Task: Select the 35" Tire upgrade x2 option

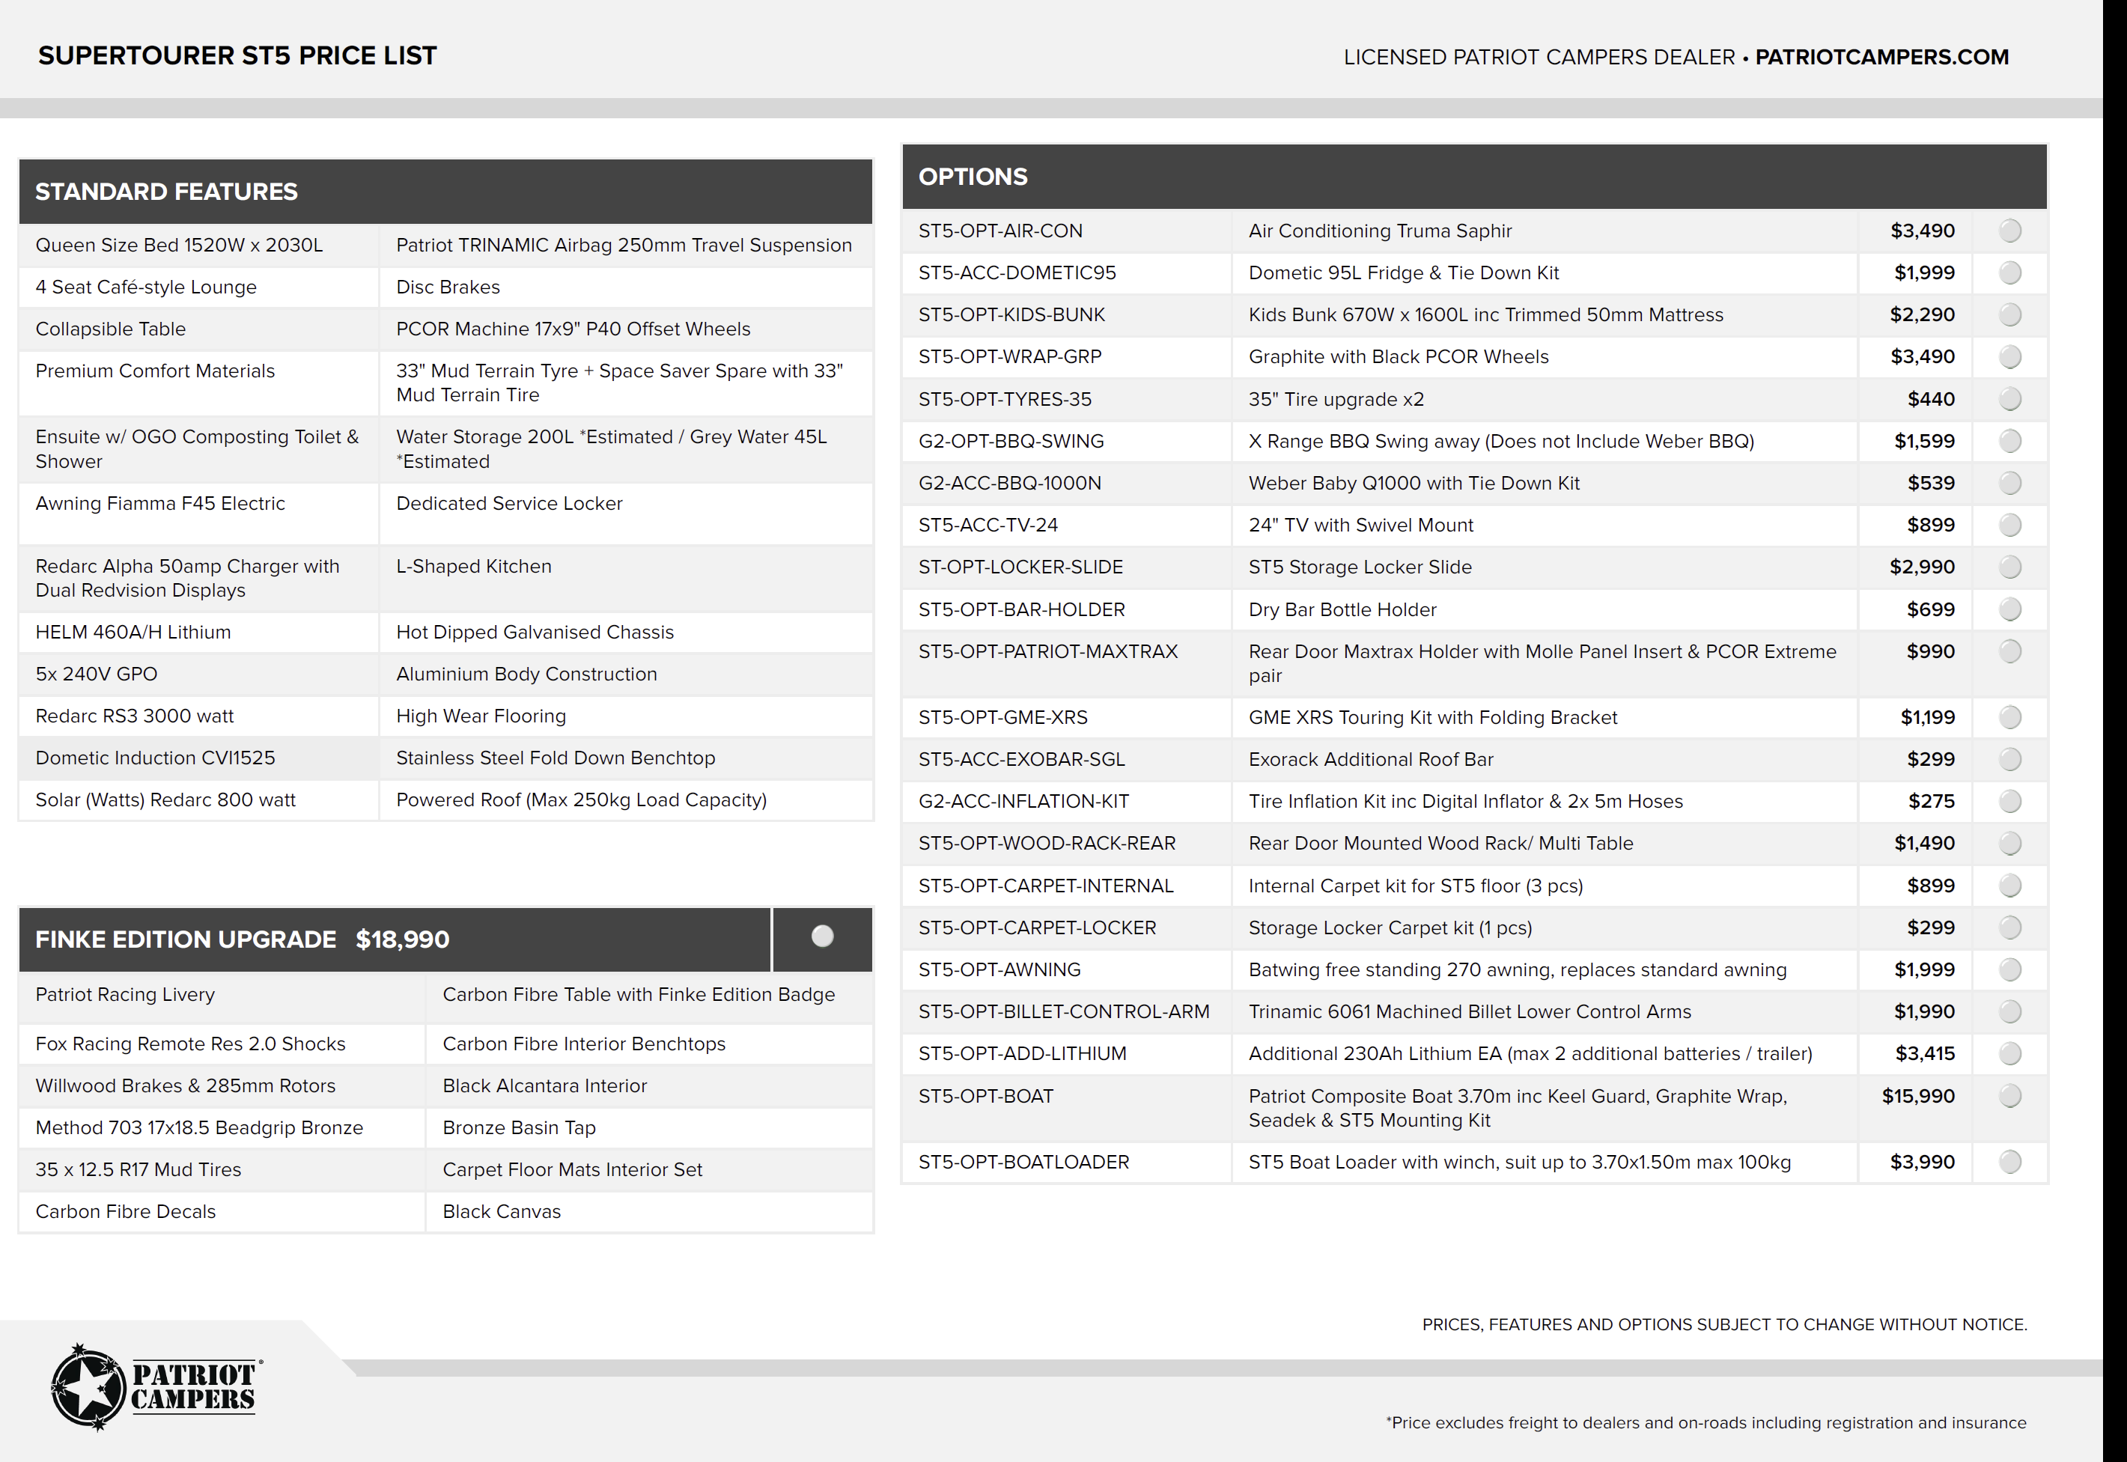Action: click(2009, 400)
